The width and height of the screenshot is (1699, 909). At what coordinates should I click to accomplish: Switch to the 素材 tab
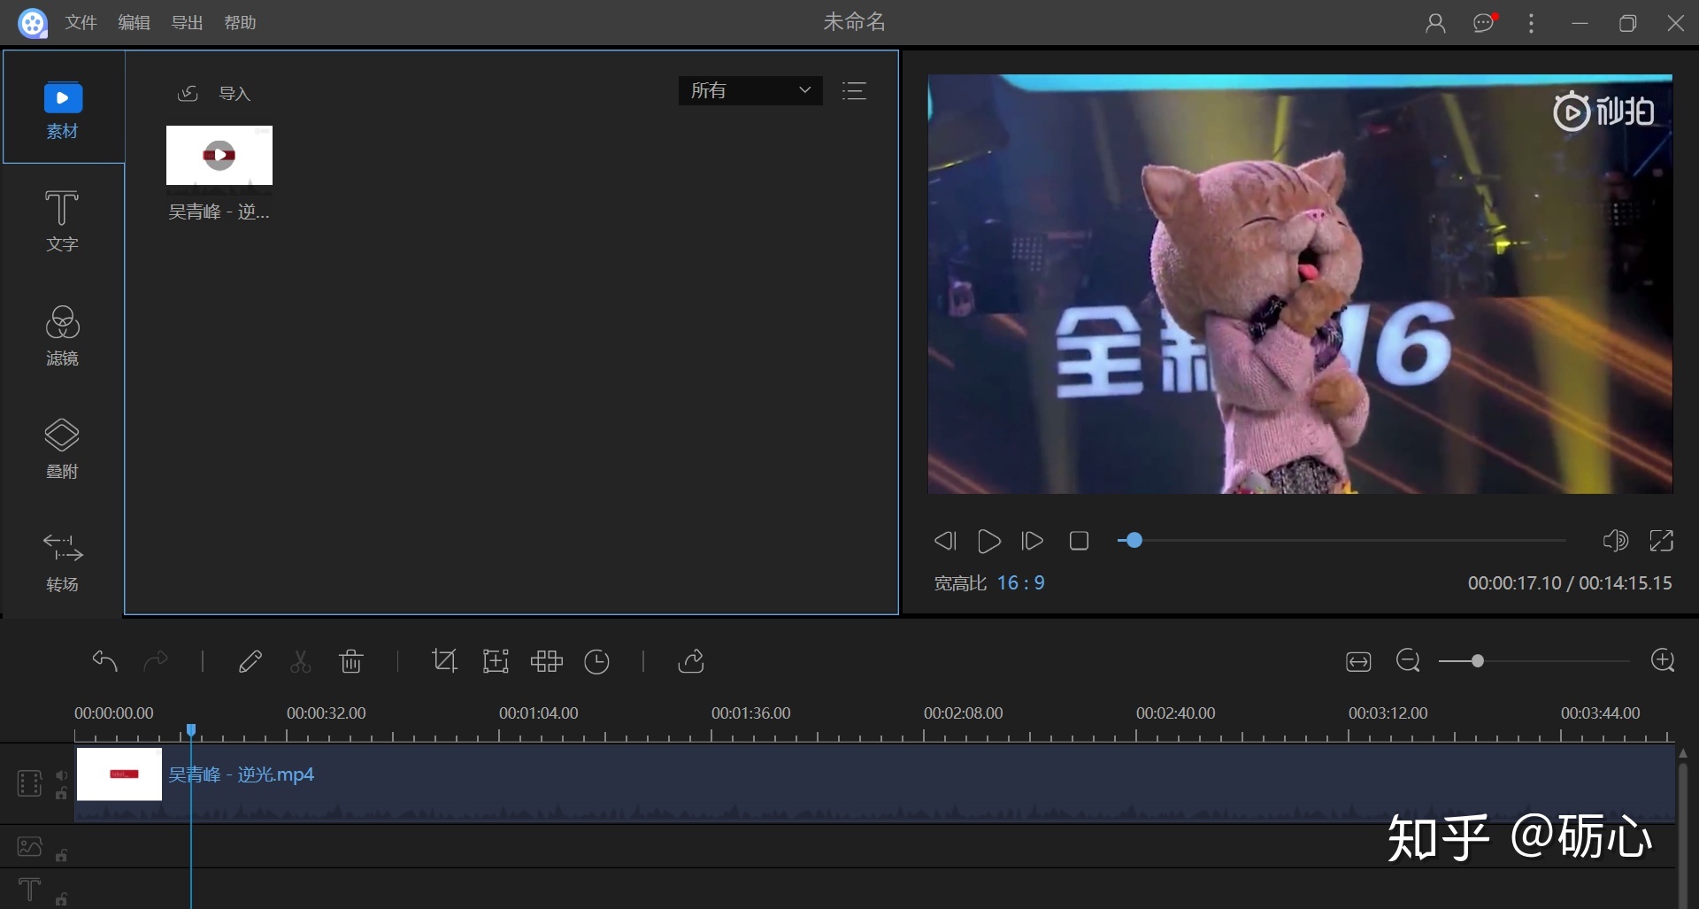tap(63, 110)
